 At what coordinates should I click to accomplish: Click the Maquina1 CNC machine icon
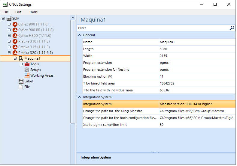pyautogui.click(x=21, y=58)
